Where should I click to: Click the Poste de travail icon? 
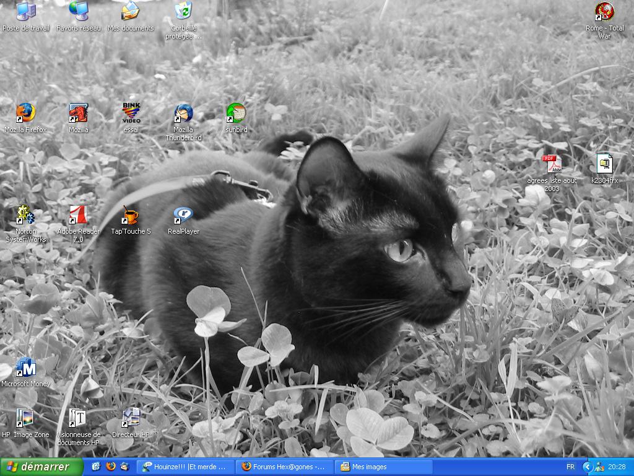[25, 12]
